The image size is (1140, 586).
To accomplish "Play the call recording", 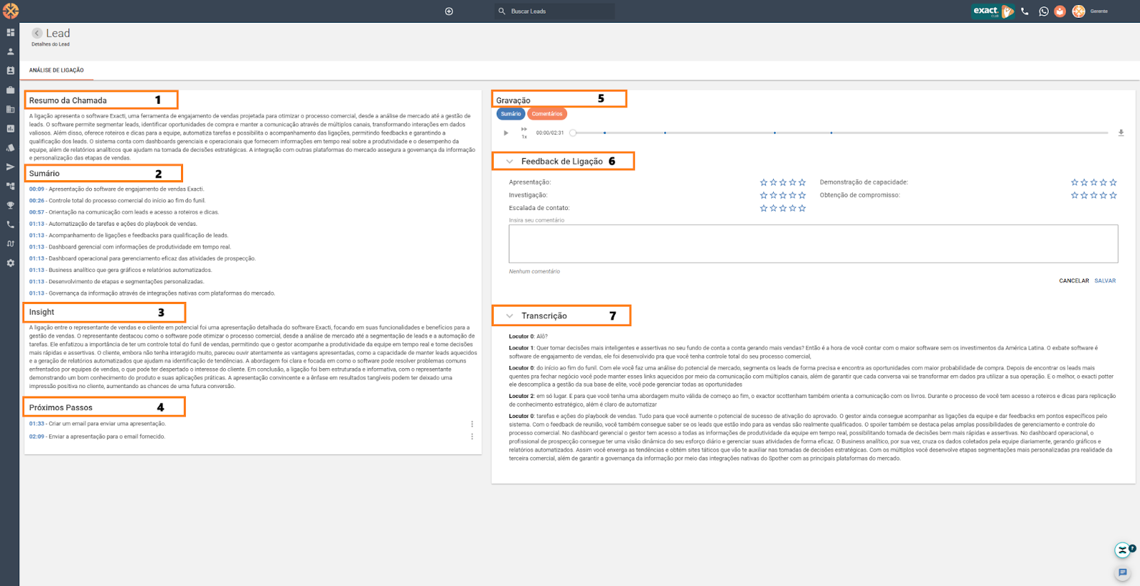I will (506, 133).
